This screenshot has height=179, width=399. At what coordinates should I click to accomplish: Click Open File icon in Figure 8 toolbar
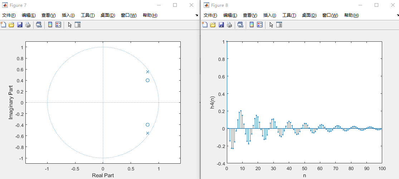tap(213, 25)
